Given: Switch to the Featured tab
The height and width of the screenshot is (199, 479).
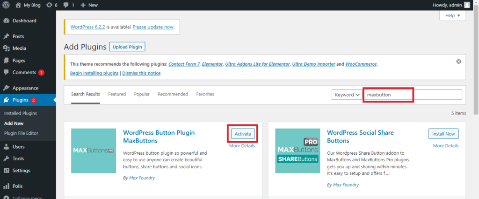Looking at the screenshot, I should 117,94.
